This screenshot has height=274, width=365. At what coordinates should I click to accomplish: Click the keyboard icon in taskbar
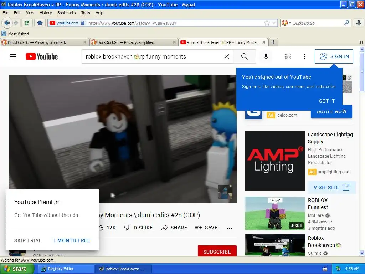click(x=325, y=269)
